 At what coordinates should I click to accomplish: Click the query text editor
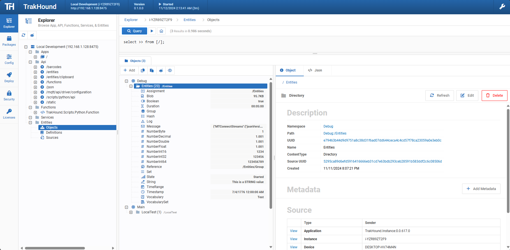(x=314, y=44)
